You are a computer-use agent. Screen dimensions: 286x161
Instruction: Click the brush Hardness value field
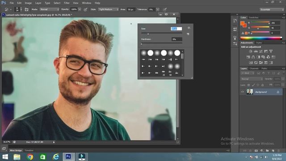pyautogui.click(x=177, y=39)
